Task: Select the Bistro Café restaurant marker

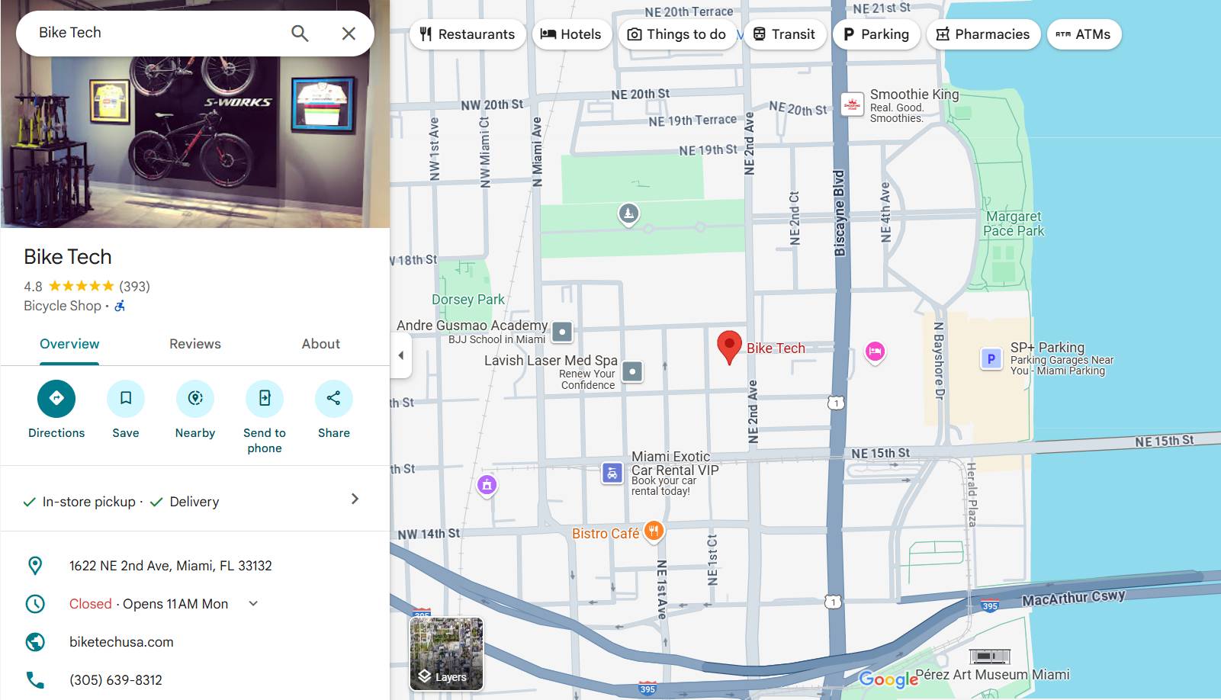Action: [654, 531]
